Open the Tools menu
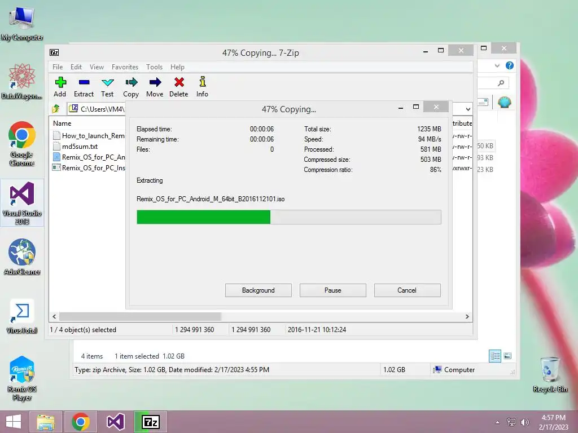This screenshot has height=433, width=578. point(154,67)
